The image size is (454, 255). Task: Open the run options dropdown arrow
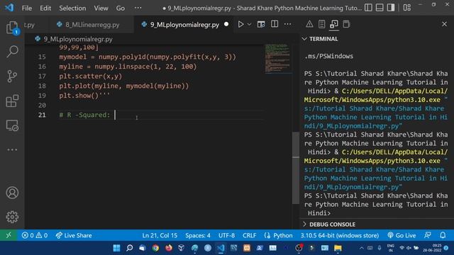click(x=249, y=25)
